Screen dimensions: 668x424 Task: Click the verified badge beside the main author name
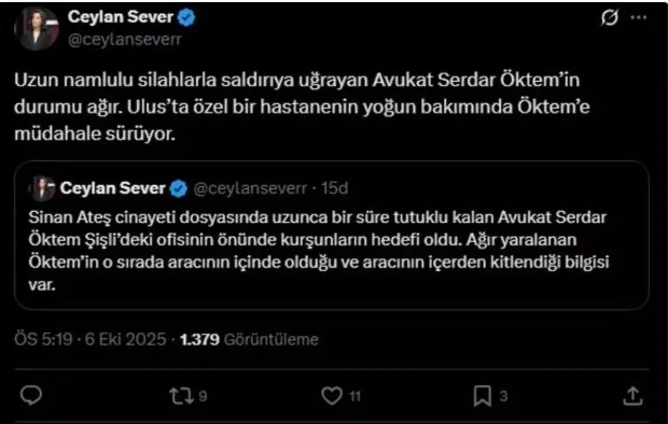coord(187,17)
